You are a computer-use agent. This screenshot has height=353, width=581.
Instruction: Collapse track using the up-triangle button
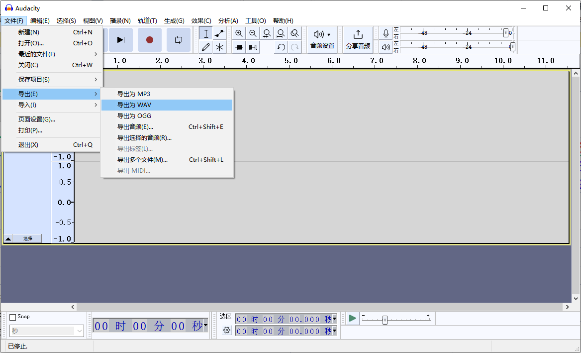(x=8, y=238)
